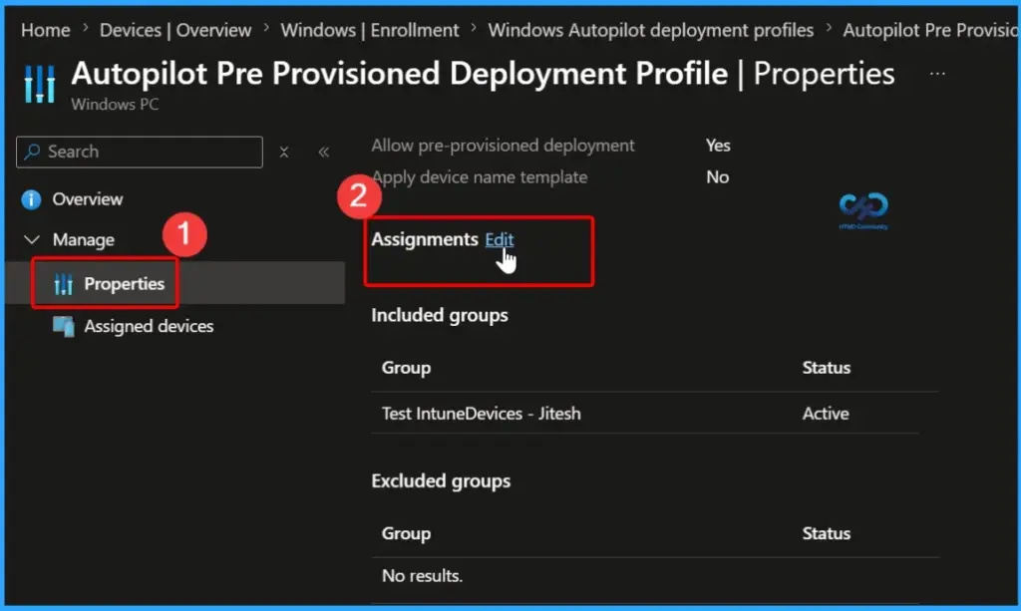Click the Assignments heading
Viewport: 1021px width, 611px height.
click(x=425, y=239)
